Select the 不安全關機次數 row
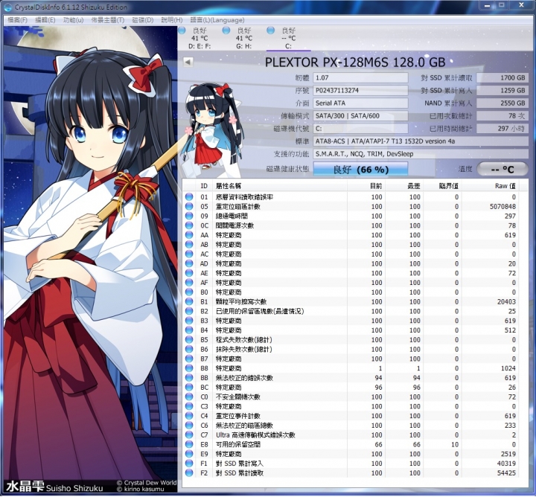The height and width of the screenshot is (497, 536). (x=351, y=397)
